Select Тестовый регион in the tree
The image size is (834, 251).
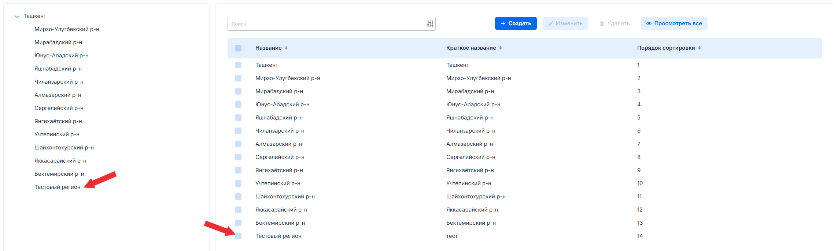[x=58, y=187]
